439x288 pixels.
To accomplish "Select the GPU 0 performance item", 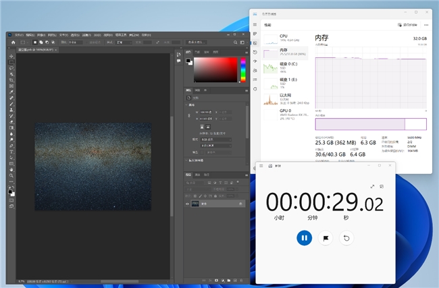I will tap(286, 115).
